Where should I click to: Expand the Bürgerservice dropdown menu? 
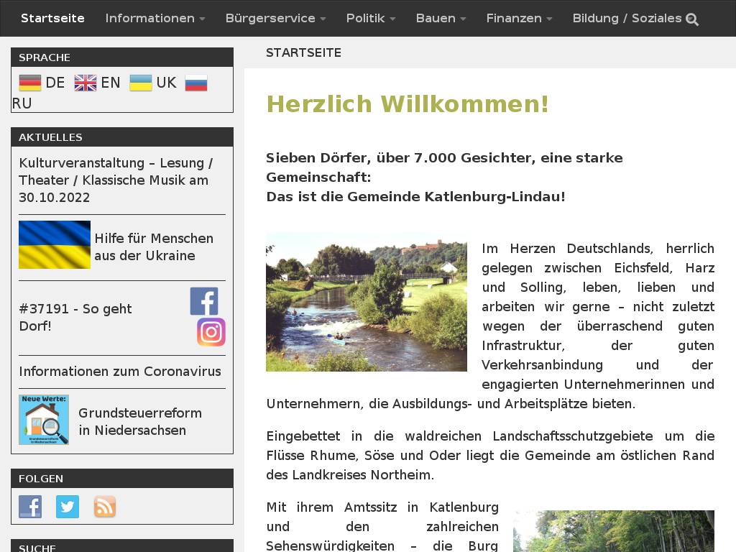click(x=275, y=18)
